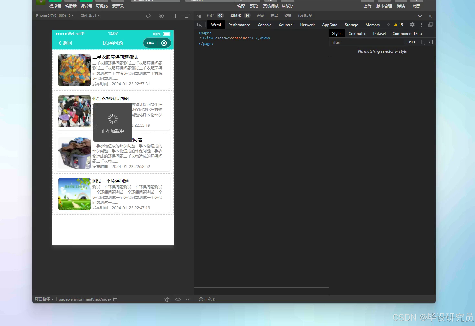The height and width of the screenshot is (326, 475).
Task: Open the iPhone 6/7/8 device dropdown
Action: (x=55, y=15)
